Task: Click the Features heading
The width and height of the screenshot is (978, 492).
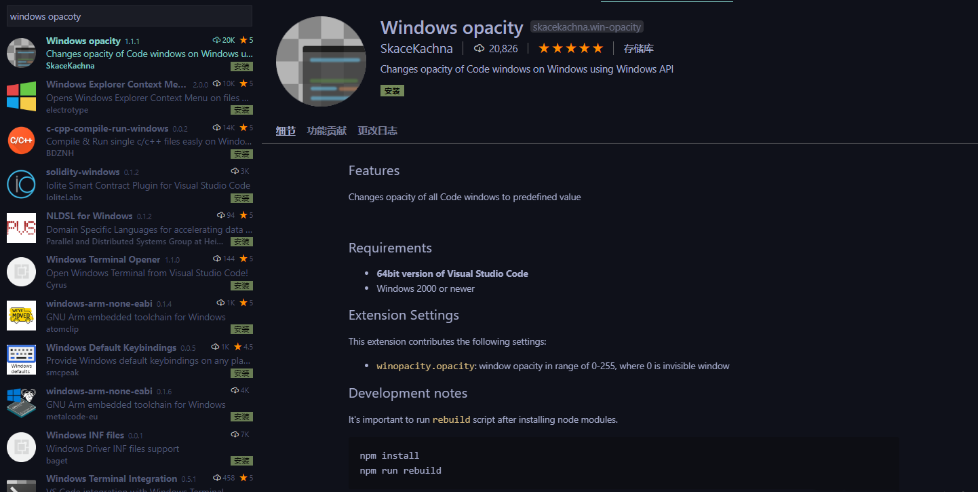Action: pos(374,170)
